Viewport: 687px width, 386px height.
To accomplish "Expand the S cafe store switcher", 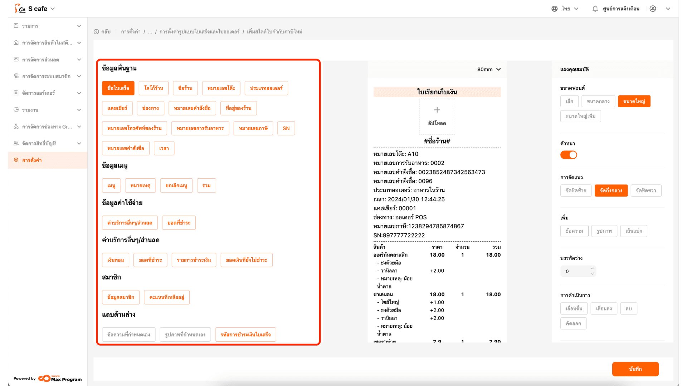I will (x=53, y=9).
